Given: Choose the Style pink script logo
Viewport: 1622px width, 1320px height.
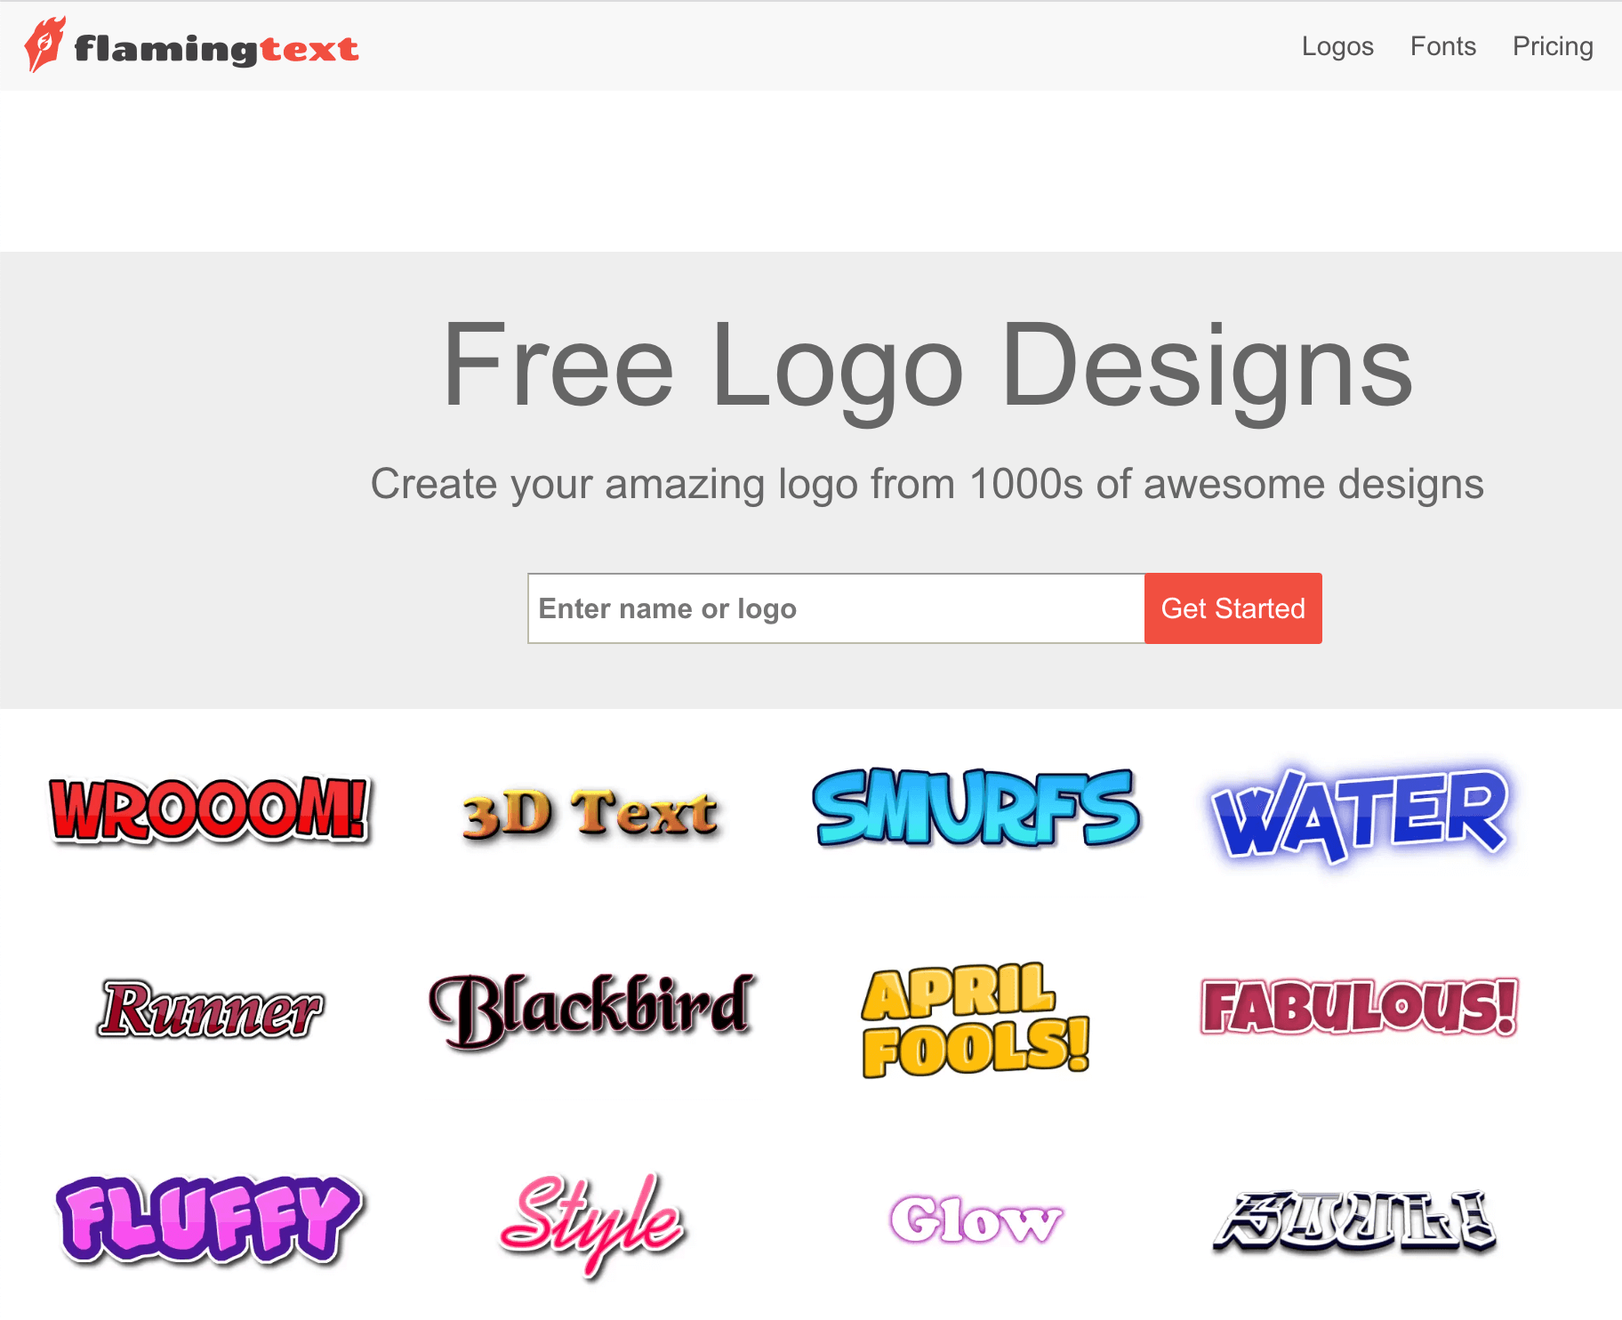Looking at the screenshot, I should [x=592, y=1224].
